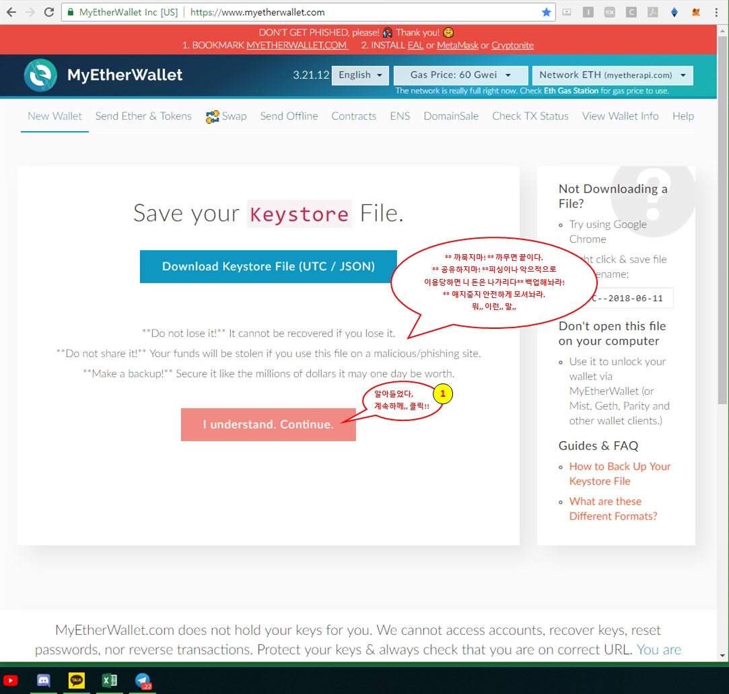The height and width of the screenshot is (694, 729).
Task: Click the 'Guides & FAQ' heading
Action: [x=598, y=446]
